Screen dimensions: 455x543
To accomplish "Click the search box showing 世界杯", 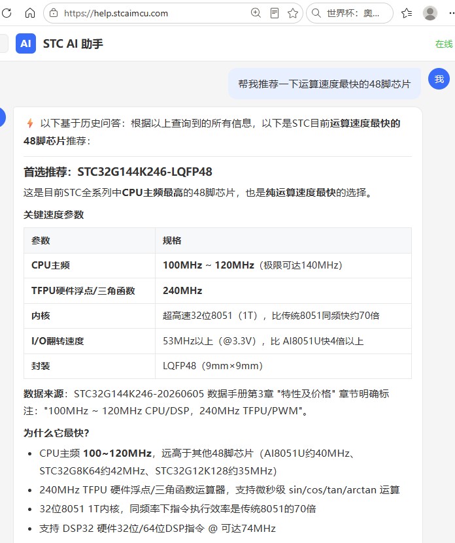I will click(x=350, y=13).
